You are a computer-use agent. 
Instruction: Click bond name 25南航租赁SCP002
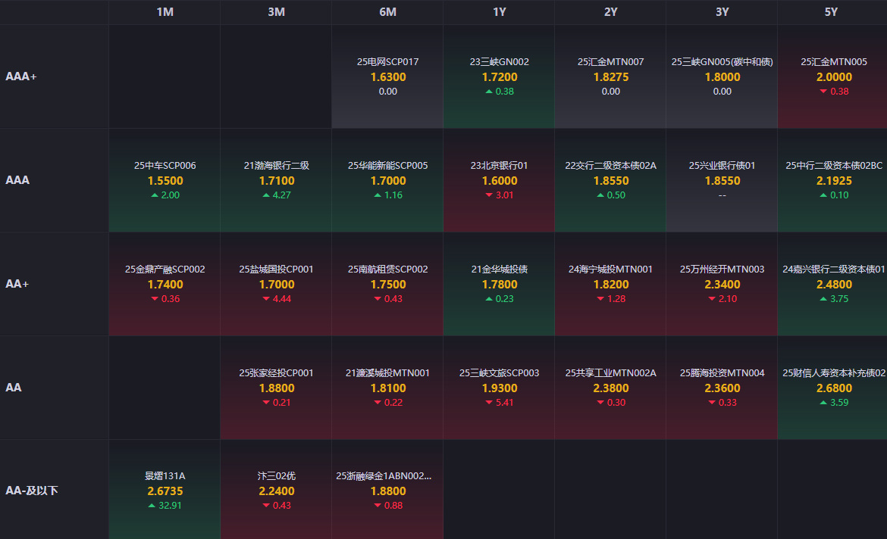click(x=388, y=269)
